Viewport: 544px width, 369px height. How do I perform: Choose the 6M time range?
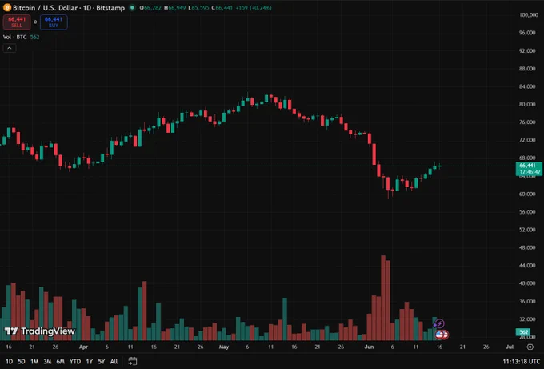click(60, 361)
